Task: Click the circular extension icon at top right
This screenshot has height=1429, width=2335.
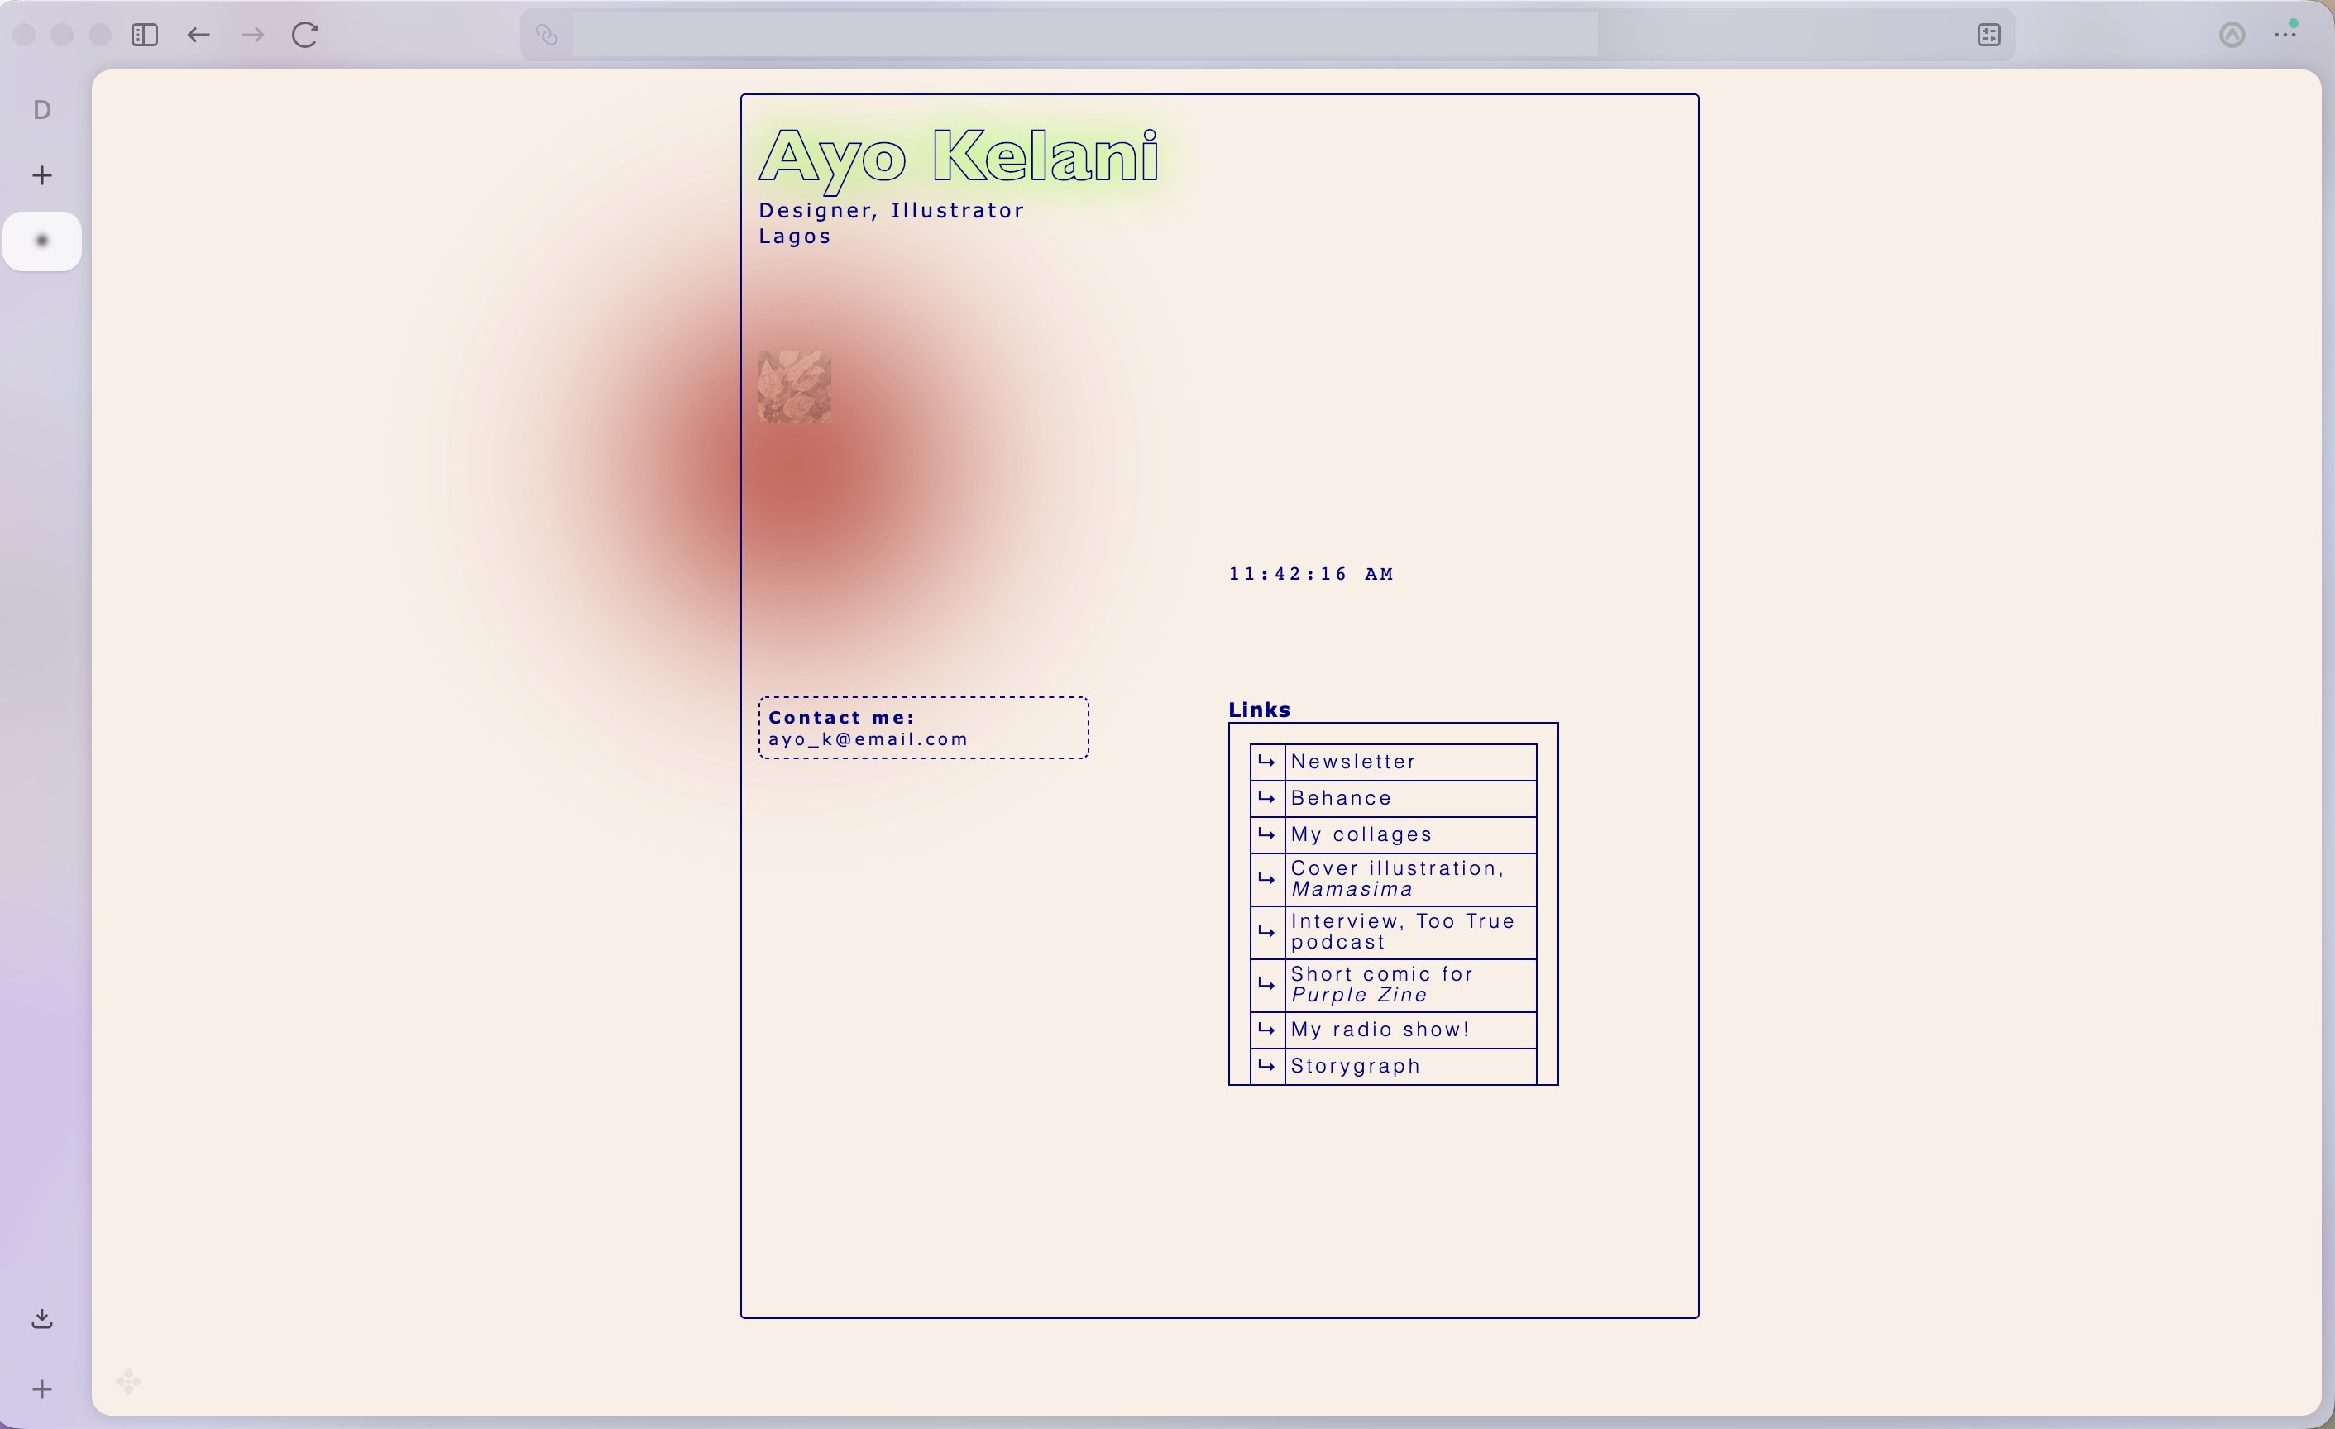Action: tap(2232, 35)
